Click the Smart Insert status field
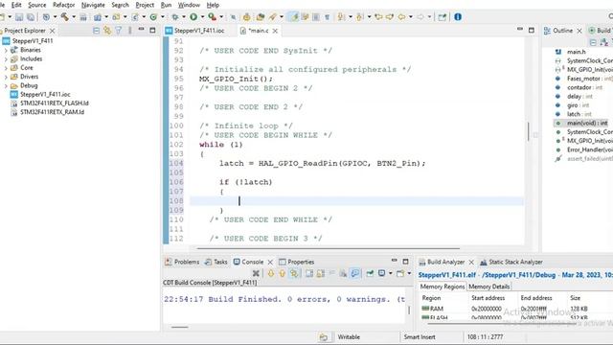The image size is (613, 345). (x=420, y=337)
